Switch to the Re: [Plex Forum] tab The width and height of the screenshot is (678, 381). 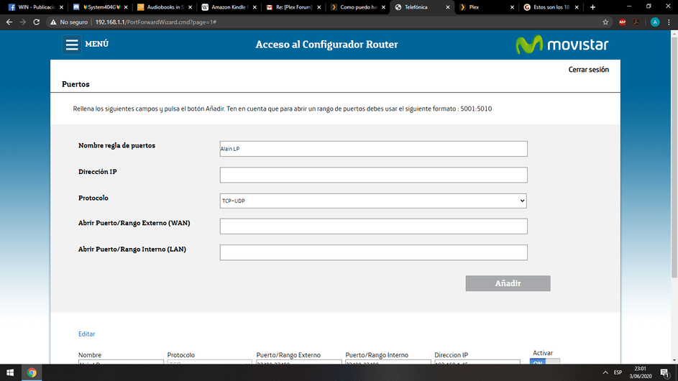pyautogui.click(x=293, y=7)
